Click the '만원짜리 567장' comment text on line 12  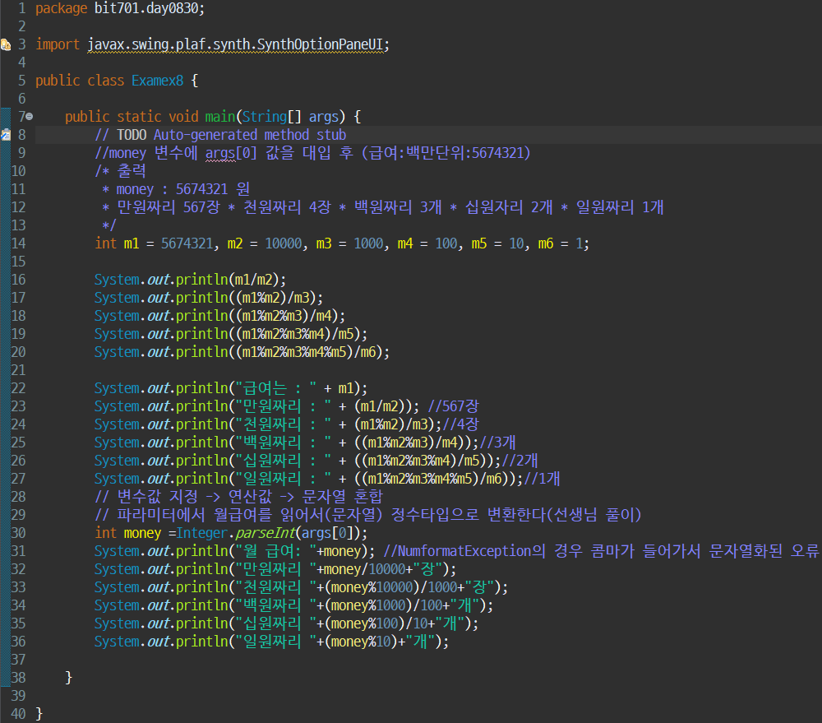click(x=168, y=207)
